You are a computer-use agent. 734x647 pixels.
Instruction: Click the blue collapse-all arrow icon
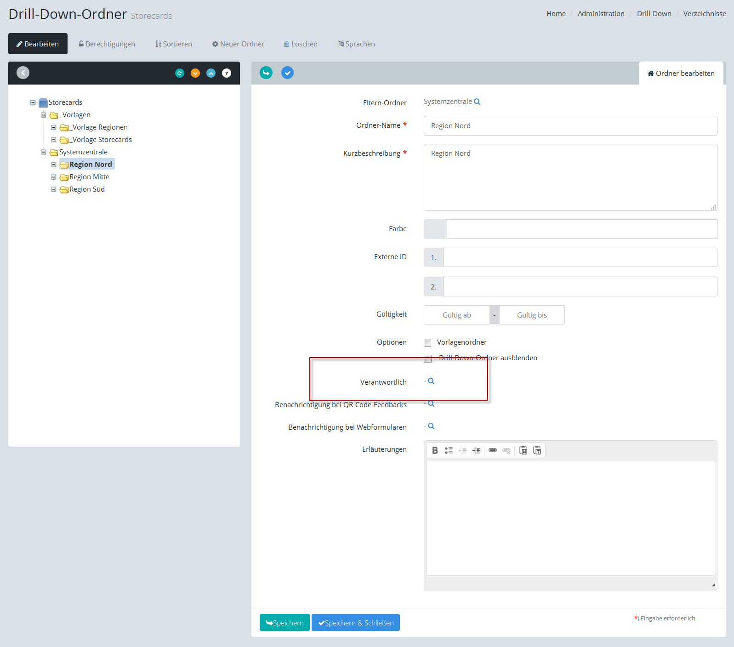click(211, 73)
